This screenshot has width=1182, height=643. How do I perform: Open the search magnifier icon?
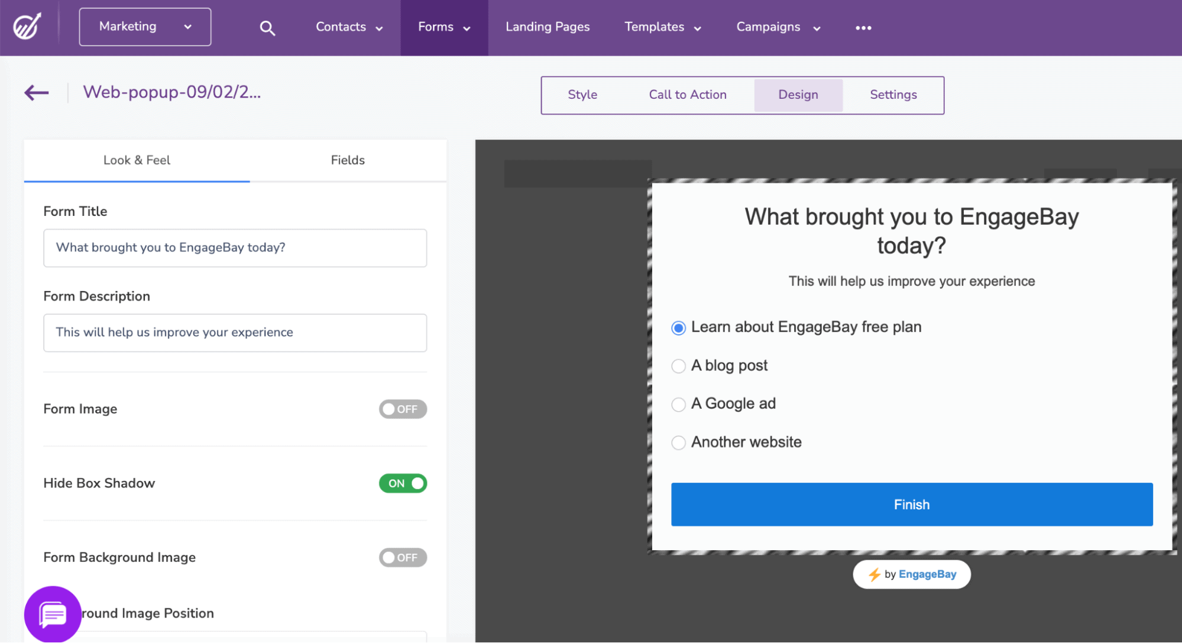(x=267, y=28)
